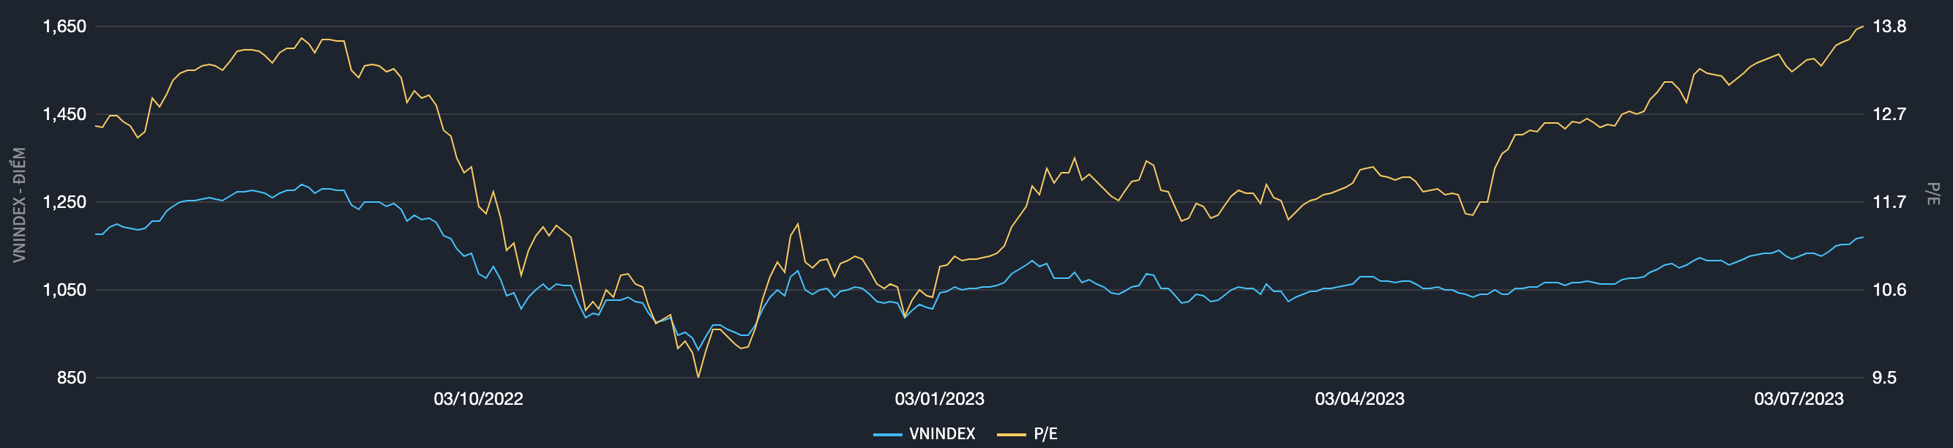Viewport: 1953px width, 448px height.
Task: Click the 1,250 left axis label
Action: pos(64,202)
